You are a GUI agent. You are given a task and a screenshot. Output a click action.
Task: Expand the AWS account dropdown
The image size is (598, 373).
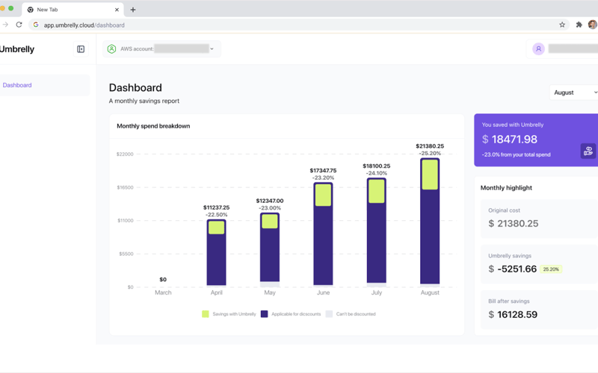161,48
